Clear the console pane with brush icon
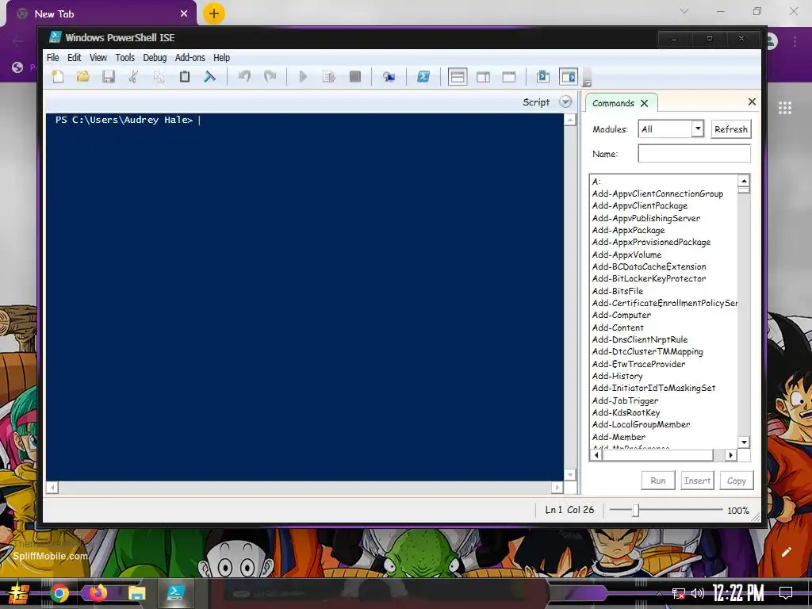This screenshot has height=609, width=812. pos(209,77)
